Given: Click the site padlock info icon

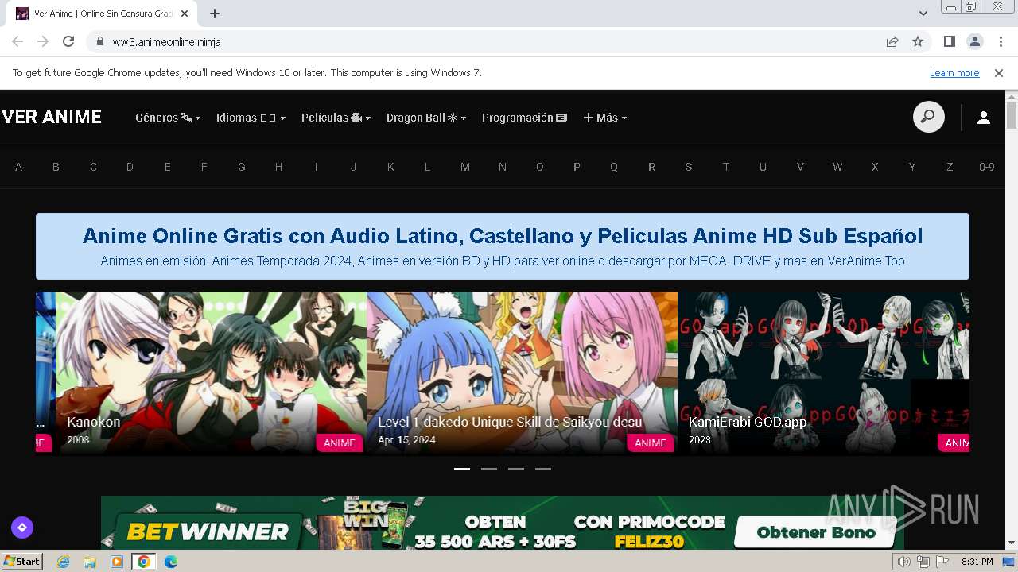Looking at the screenshot, I should point(99,41).
